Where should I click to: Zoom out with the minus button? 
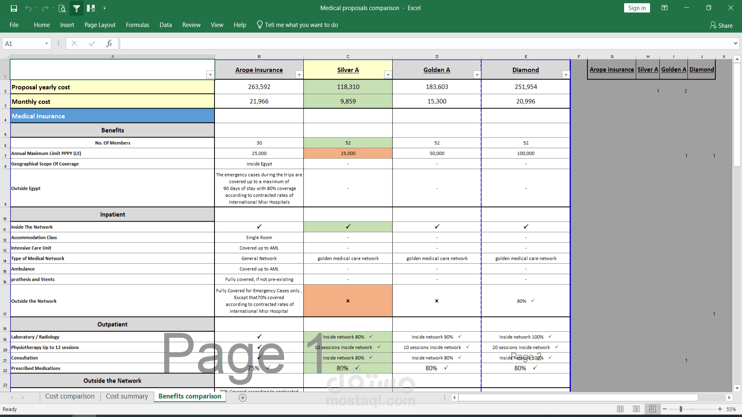[665, 409]
